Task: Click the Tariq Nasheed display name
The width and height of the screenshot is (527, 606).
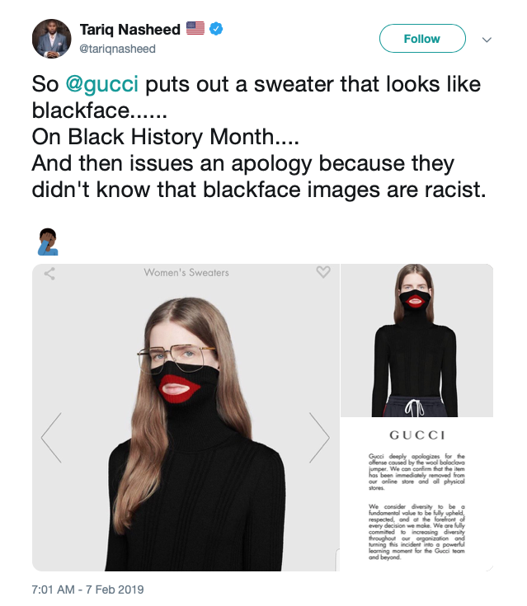Action: 130,30
